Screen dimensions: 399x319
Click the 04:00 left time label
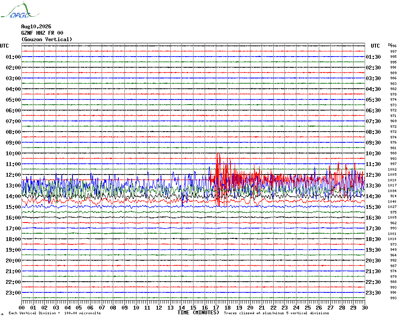(x=13, y=89)
